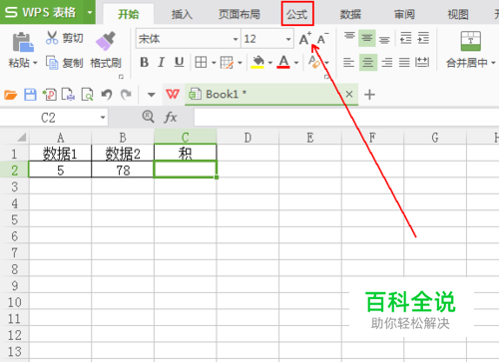
Task: Switch to the 数据 (Data) tab
Action: click(x=350, y=14)
